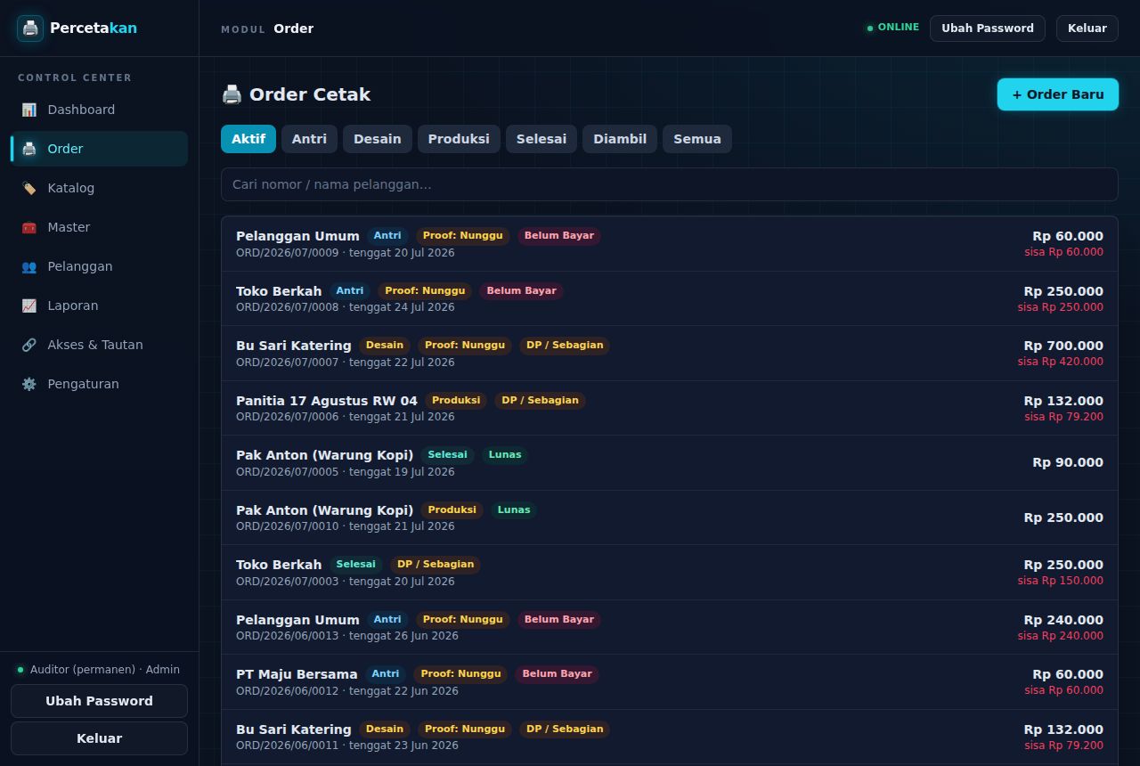The height and width of the screenshot is (766, 1140).
Task: Click Ubah Password in the top bar
Action: [988, 29]
